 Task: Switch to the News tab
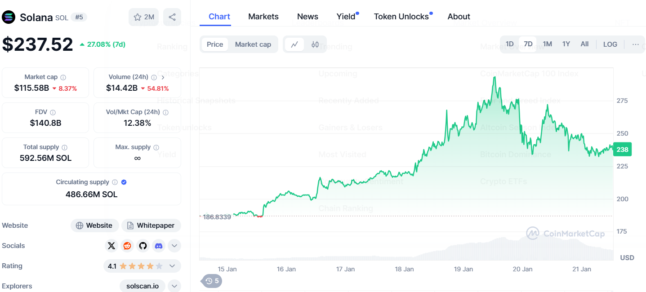click(x=307, y=17)
